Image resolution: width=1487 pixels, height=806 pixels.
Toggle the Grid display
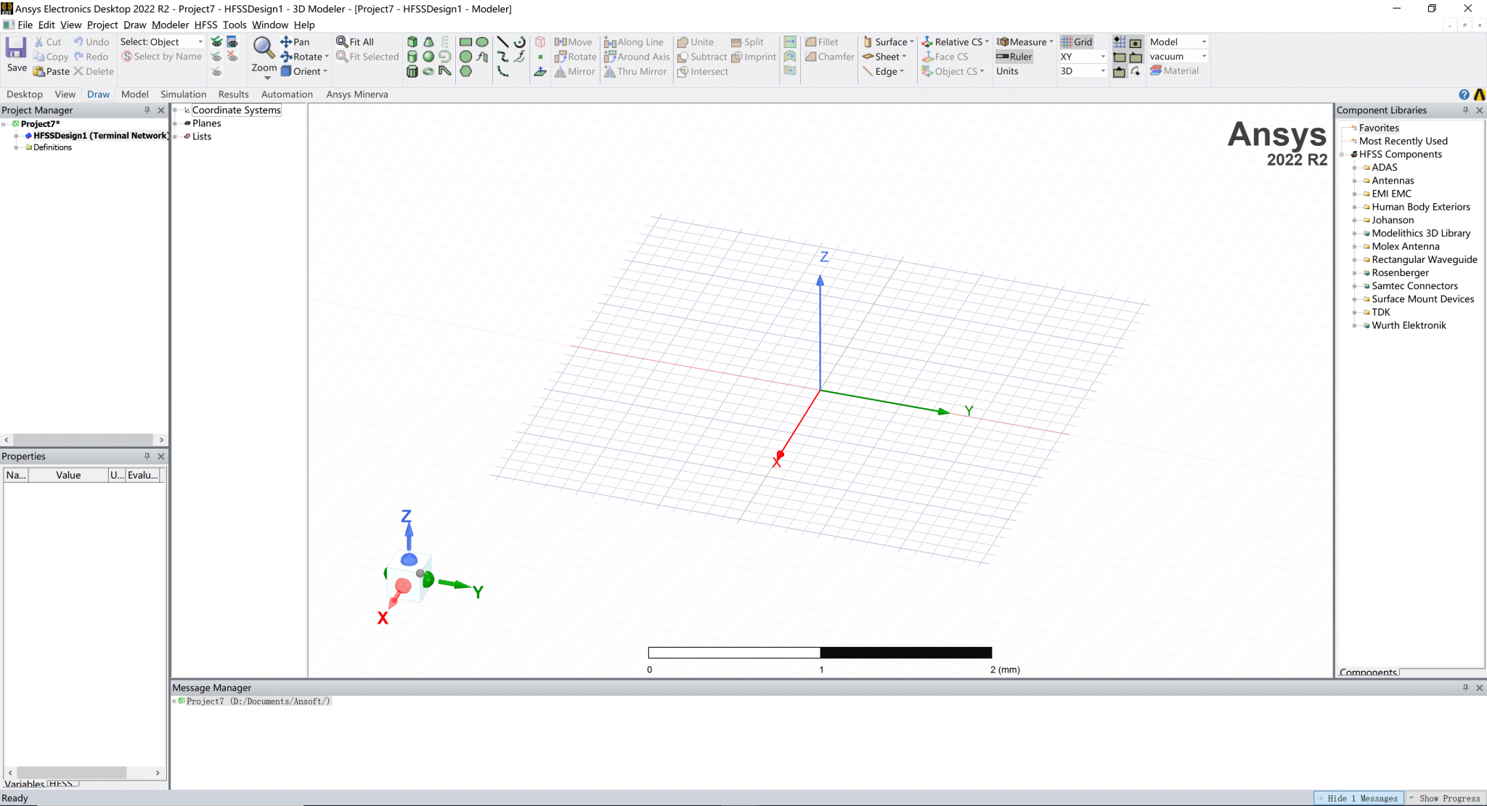pyautogui.click(x=1075, y=41)
